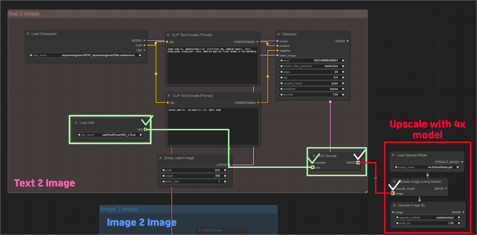
Task: Collapse the Load VAE node title dot
Action: click(76, 123)
